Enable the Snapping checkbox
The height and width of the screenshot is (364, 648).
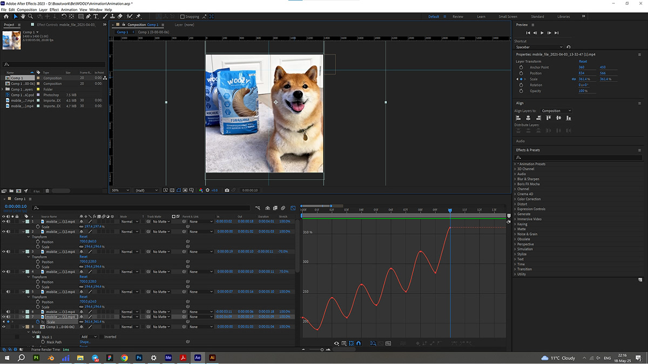181,17
